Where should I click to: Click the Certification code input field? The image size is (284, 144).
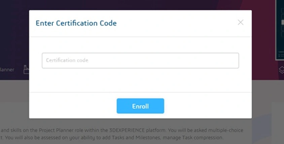140,60
